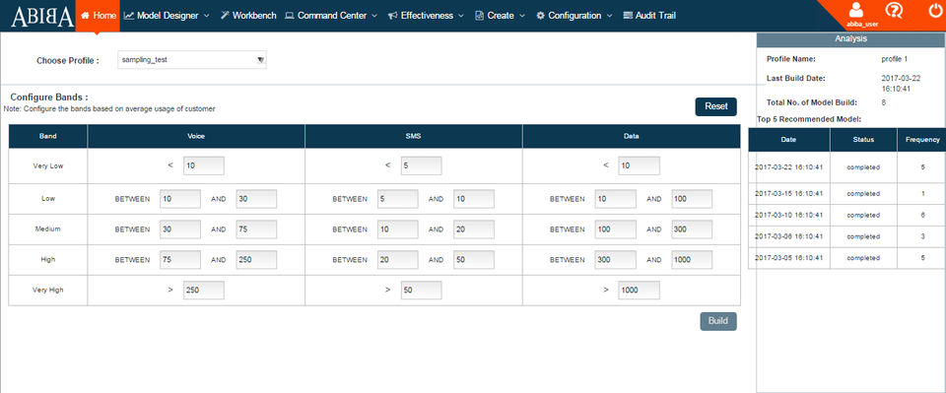This screenshot has height=393, width=946.
Task: Click the power logout icon
Action: pos(935,10)
